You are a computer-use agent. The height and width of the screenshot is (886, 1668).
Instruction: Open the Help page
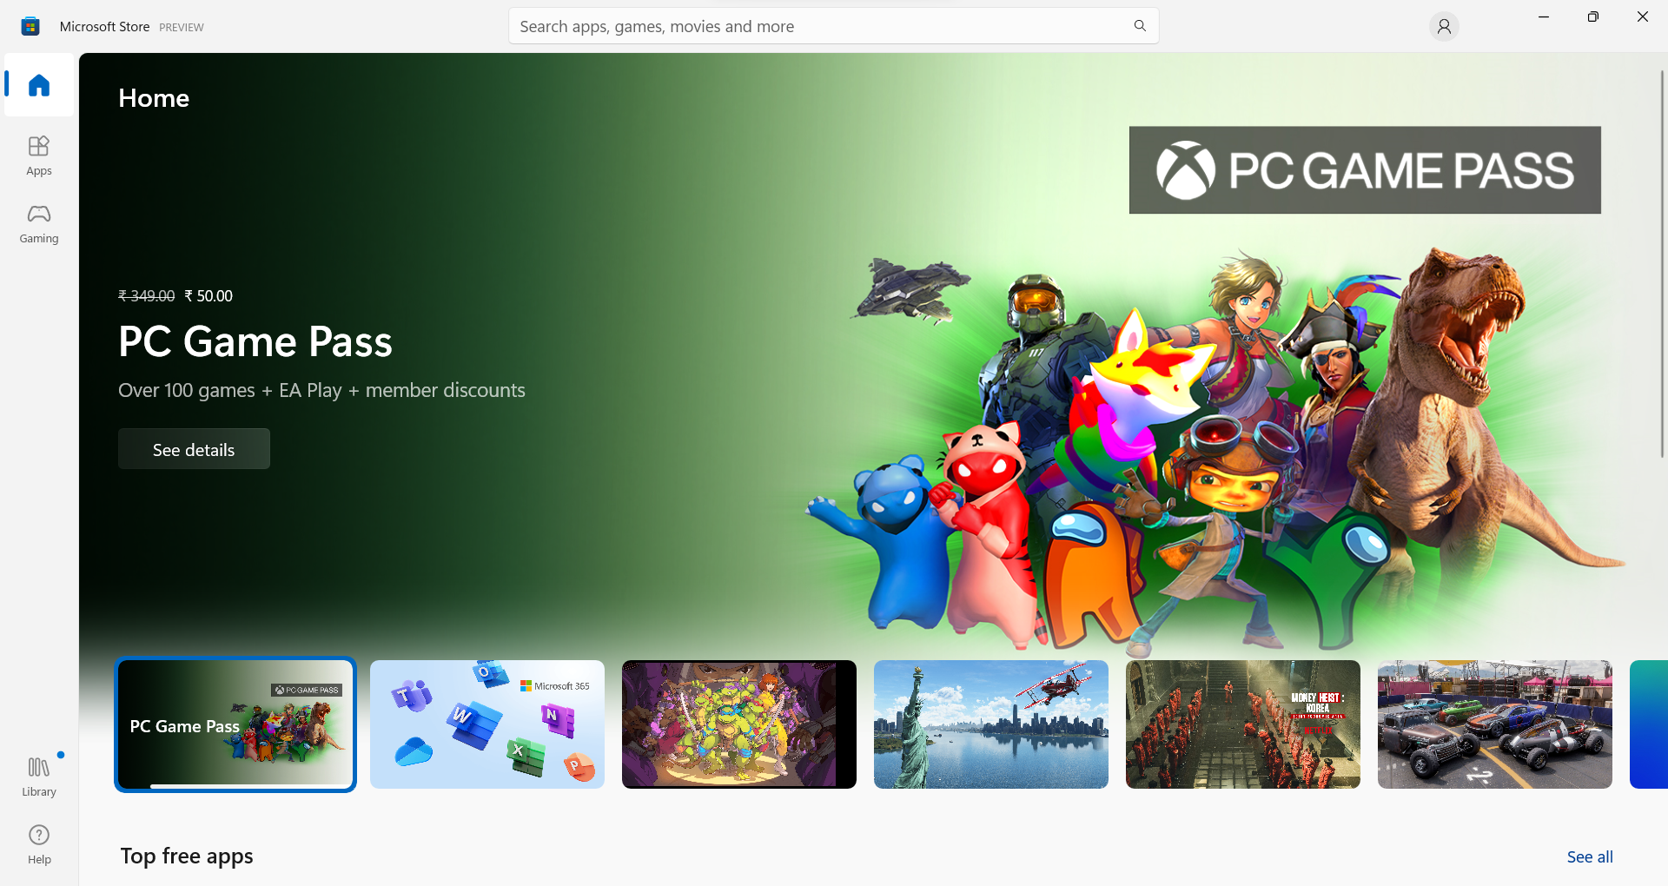pos(39,844)
